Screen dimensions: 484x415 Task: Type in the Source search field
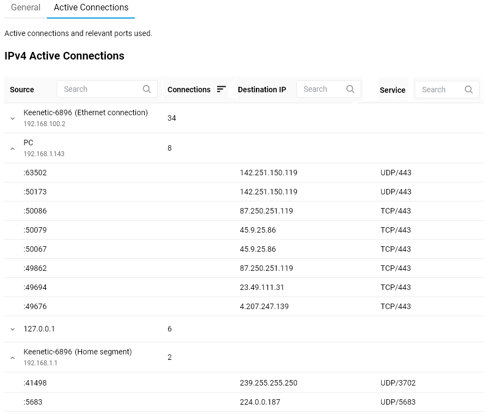[99, 89]
